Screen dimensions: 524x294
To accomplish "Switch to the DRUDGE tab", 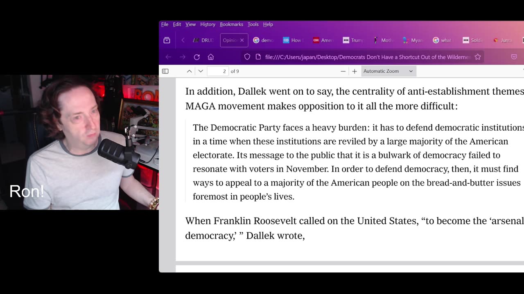I will click(203, 40).
